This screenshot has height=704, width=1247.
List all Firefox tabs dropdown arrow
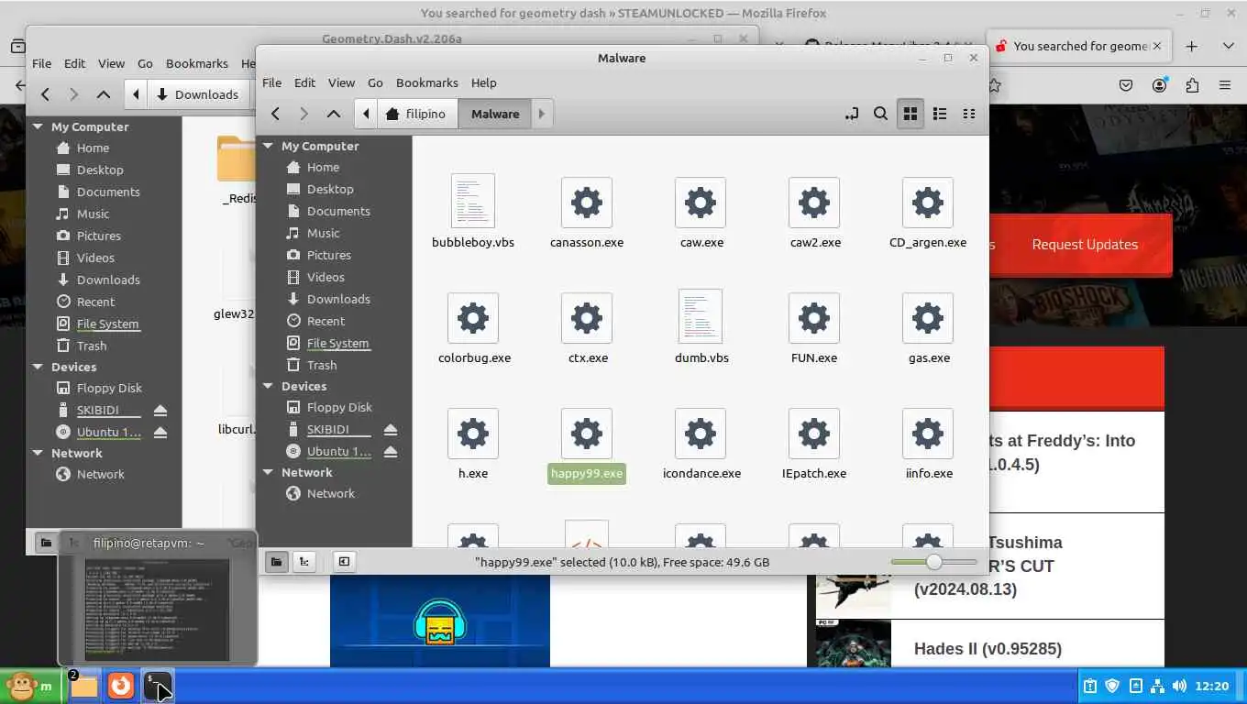pyautogui.click(x=1228, y=46)
